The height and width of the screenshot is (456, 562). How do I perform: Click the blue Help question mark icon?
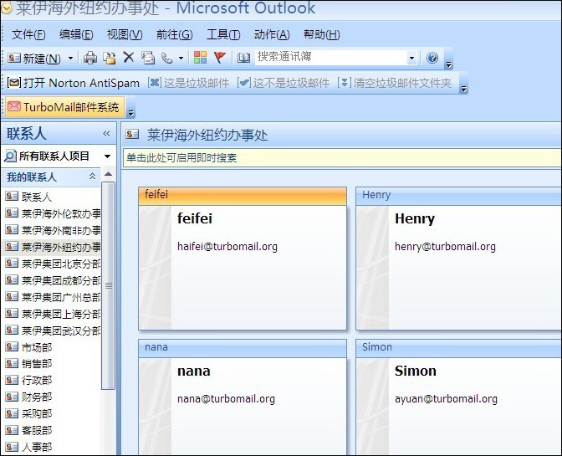[x=432, y=58]
